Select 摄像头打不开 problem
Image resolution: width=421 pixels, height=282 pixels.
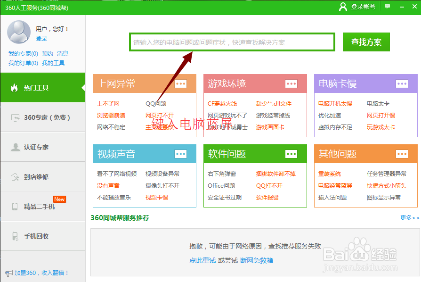[162, 185]
